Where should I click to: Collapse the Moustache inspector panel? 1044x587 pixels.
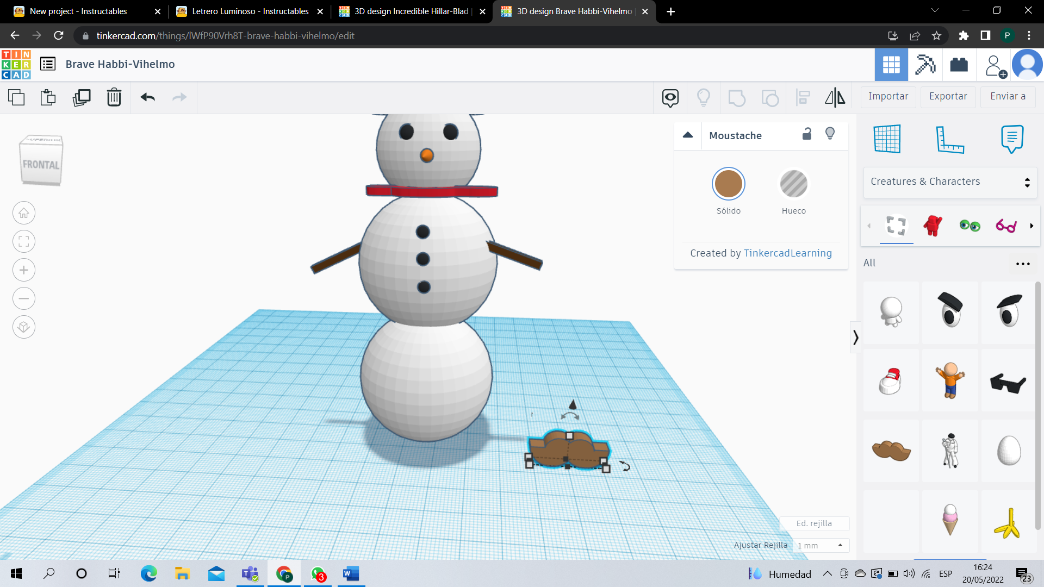688,135
